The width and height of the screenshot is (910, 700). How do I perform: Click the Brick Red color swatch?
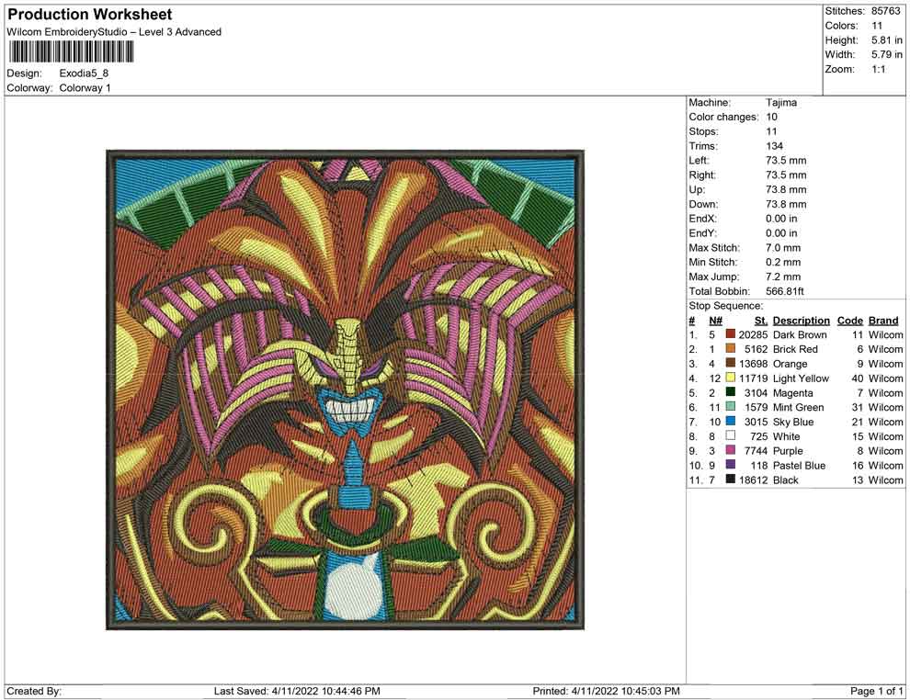click(x=731, y=348)
